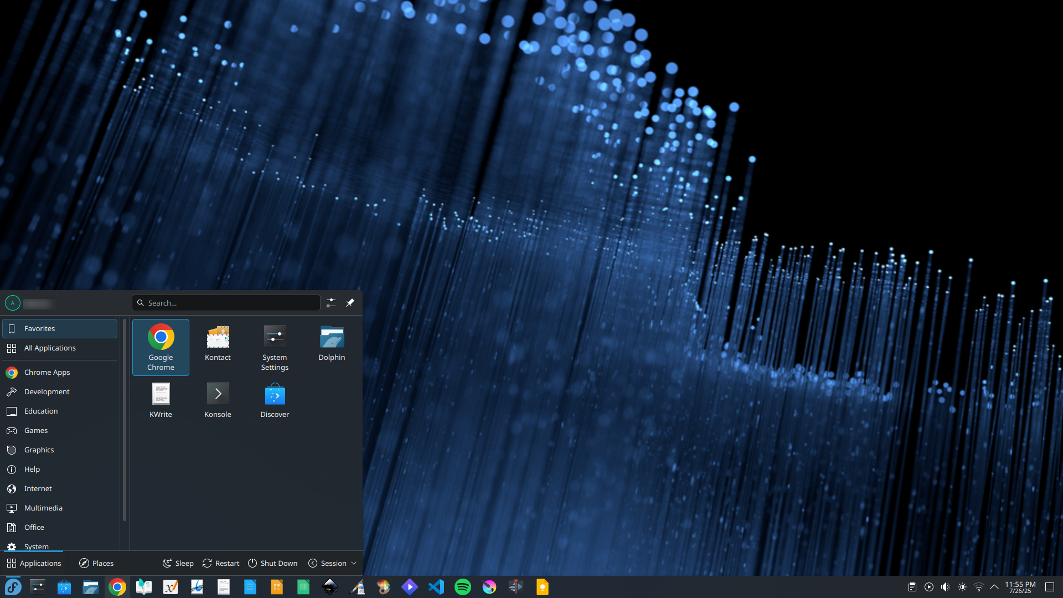Screen dimensions: 1063x598
Task: Expand hidden system tray icons arrow
Action: (x=994, y=587)
